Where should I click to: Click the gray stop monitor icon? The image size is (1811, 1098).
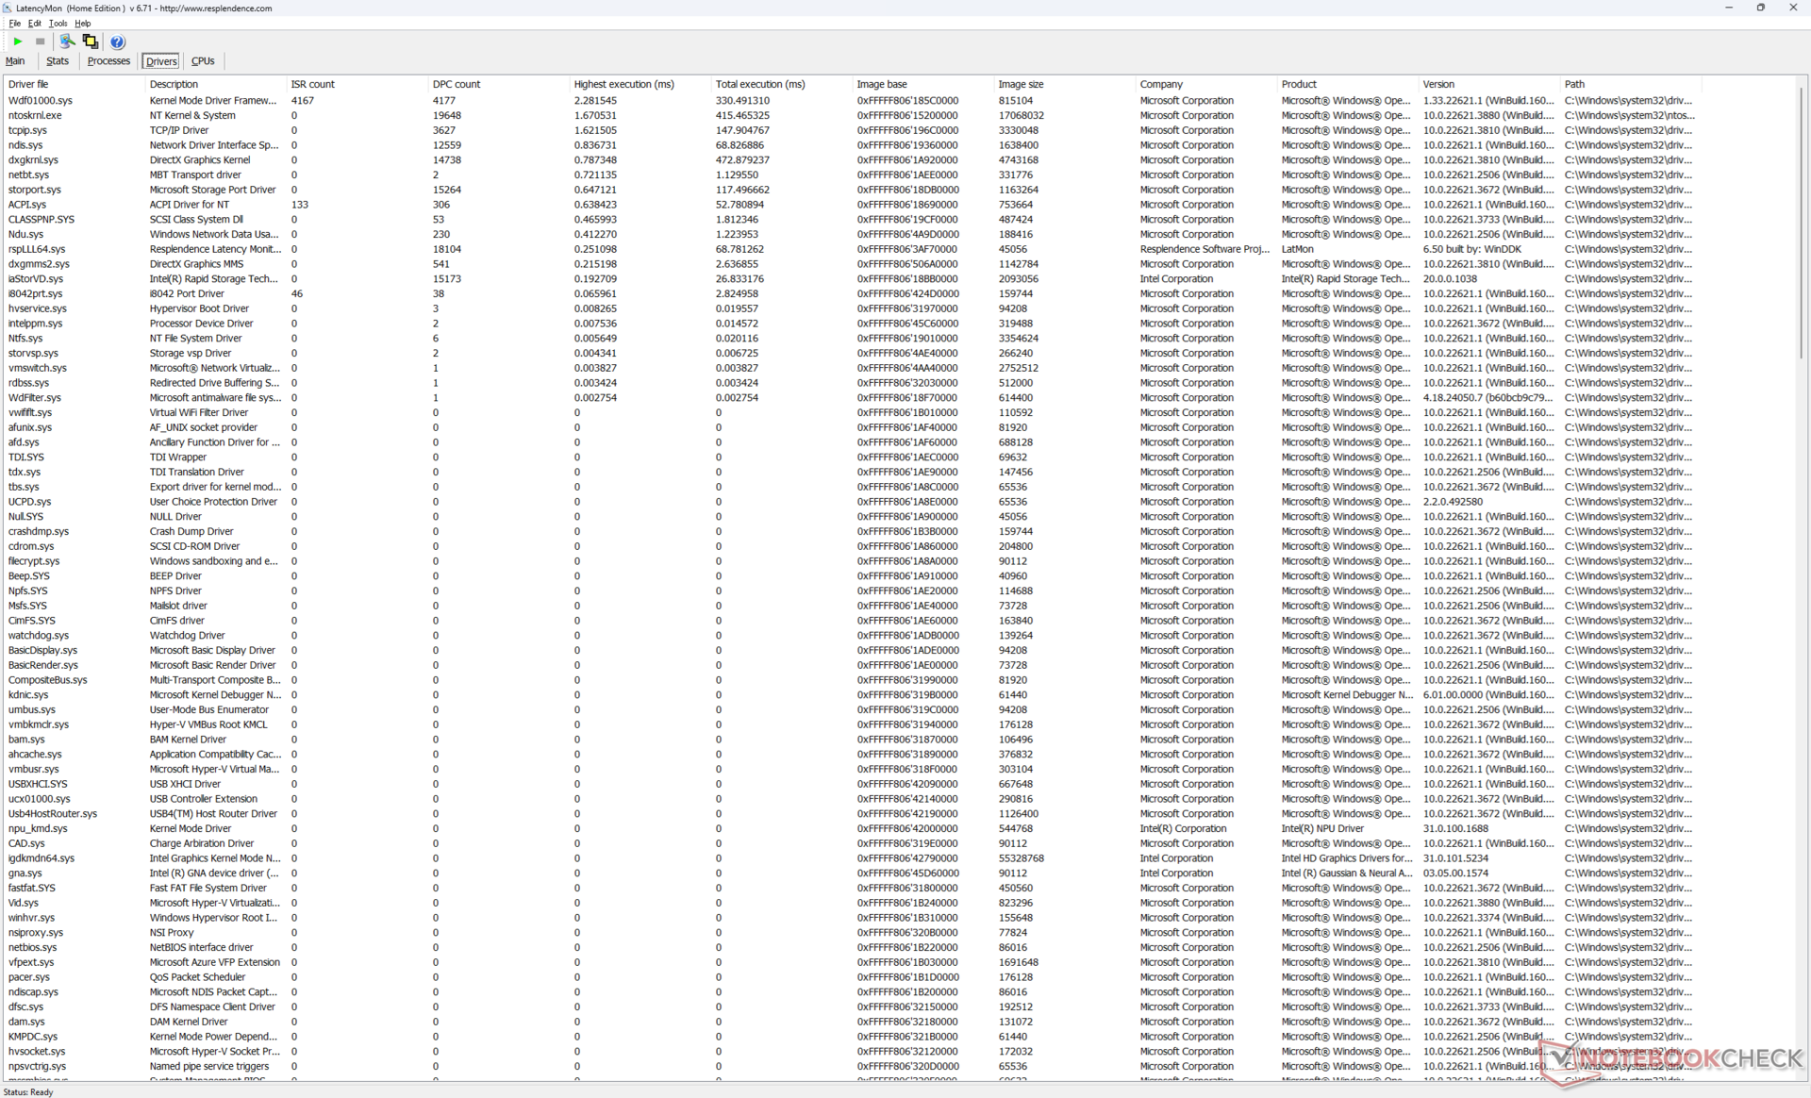coord(40,42)
